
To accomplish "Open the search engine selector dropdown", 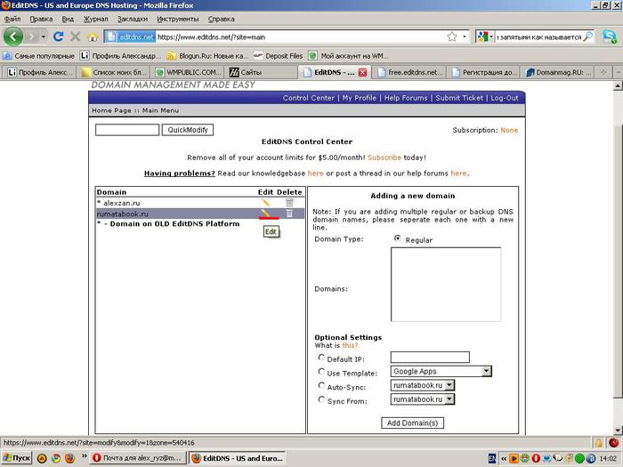I will pos(491,37).
